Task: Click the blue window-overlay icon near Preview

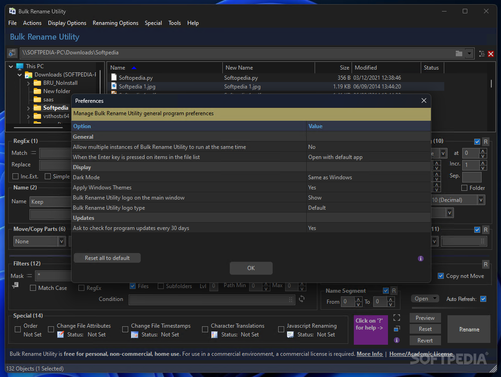Action: tap(397, 329)
